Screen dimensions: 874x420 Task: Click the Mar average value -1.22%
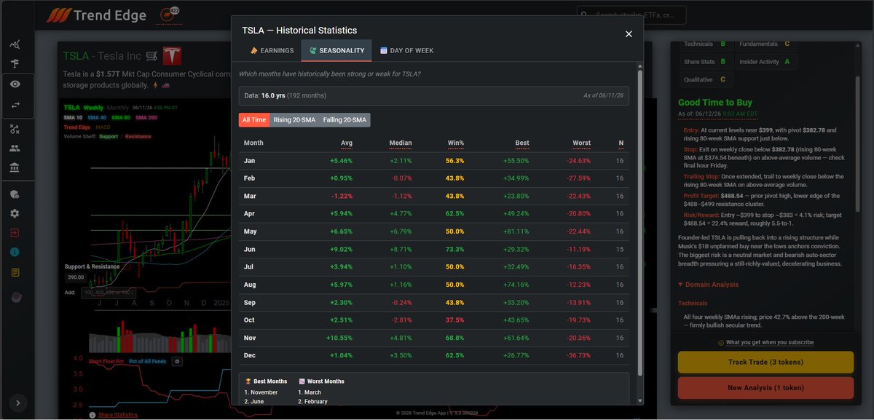pos(342,196)
